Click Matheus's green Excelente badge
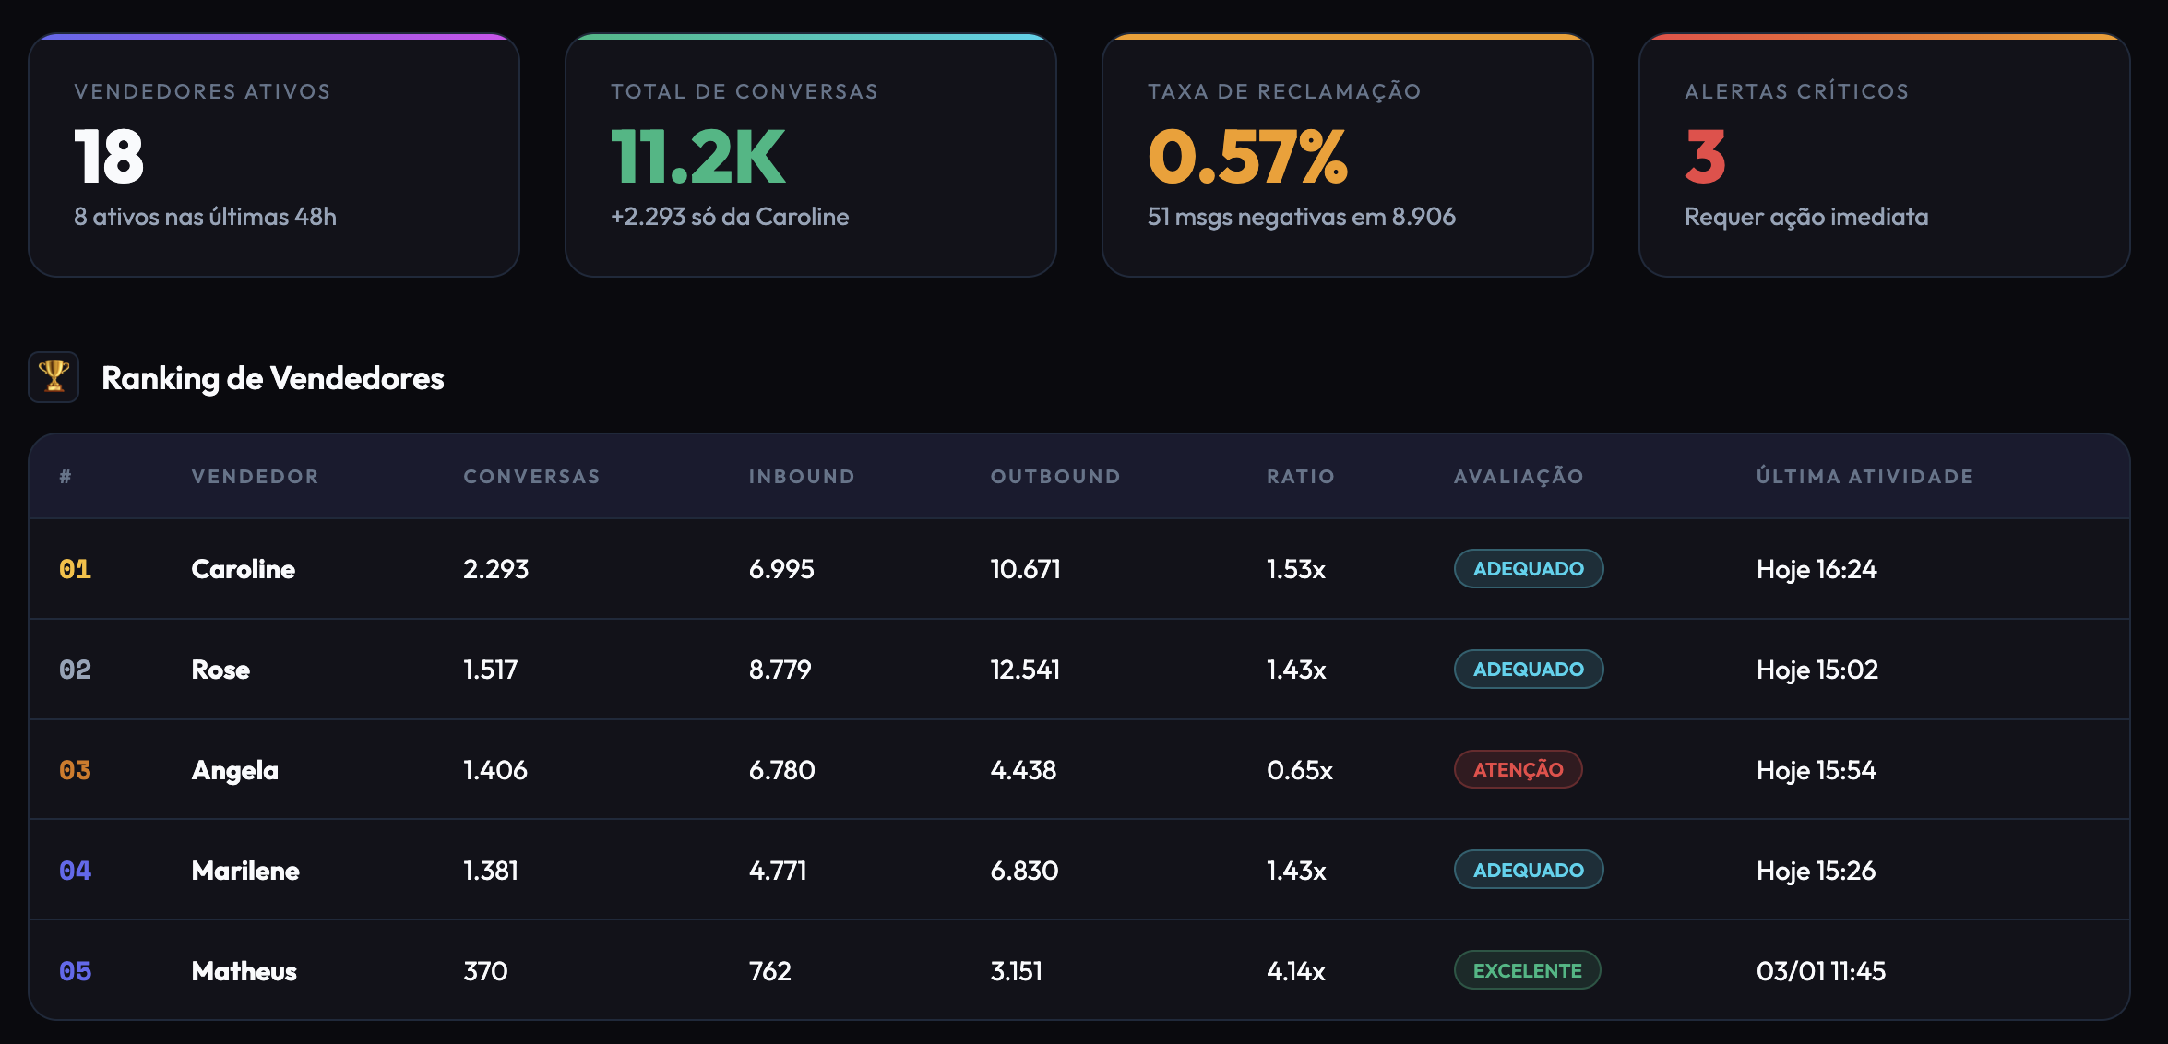The height and width of the screenshot is (1044, 2168). (1527, 971)
